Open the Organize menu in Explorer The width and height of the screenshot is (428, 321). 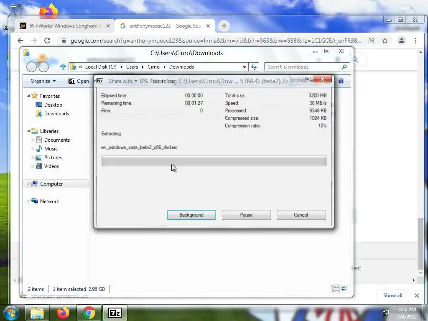pyautogui.click(x=43, y=81)
